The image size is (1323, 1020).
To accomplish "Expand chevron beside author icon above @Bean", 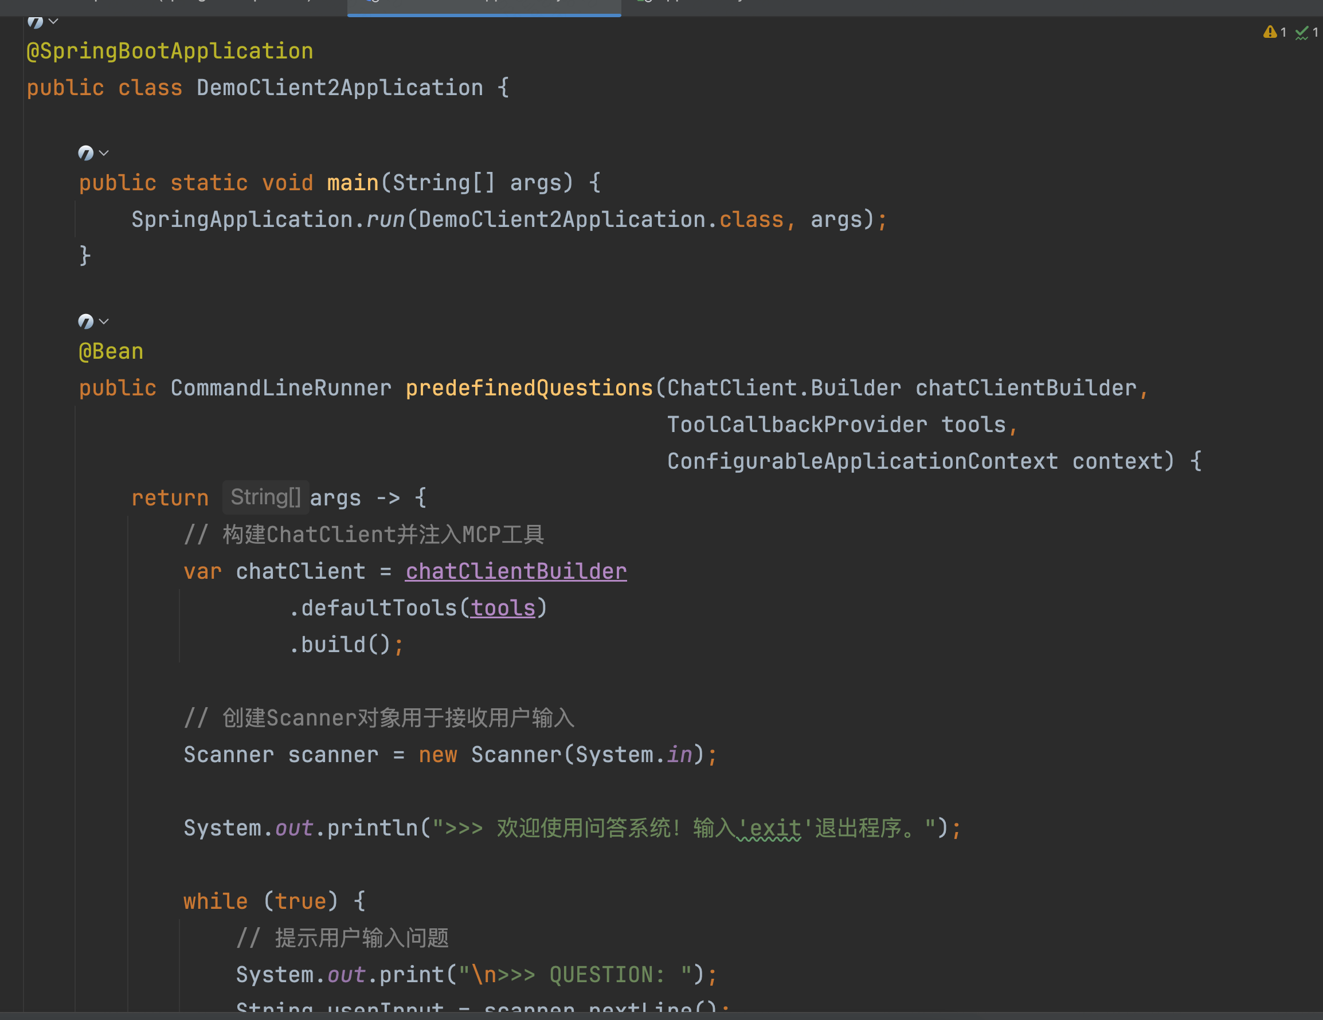I will (x=104, y=321).
